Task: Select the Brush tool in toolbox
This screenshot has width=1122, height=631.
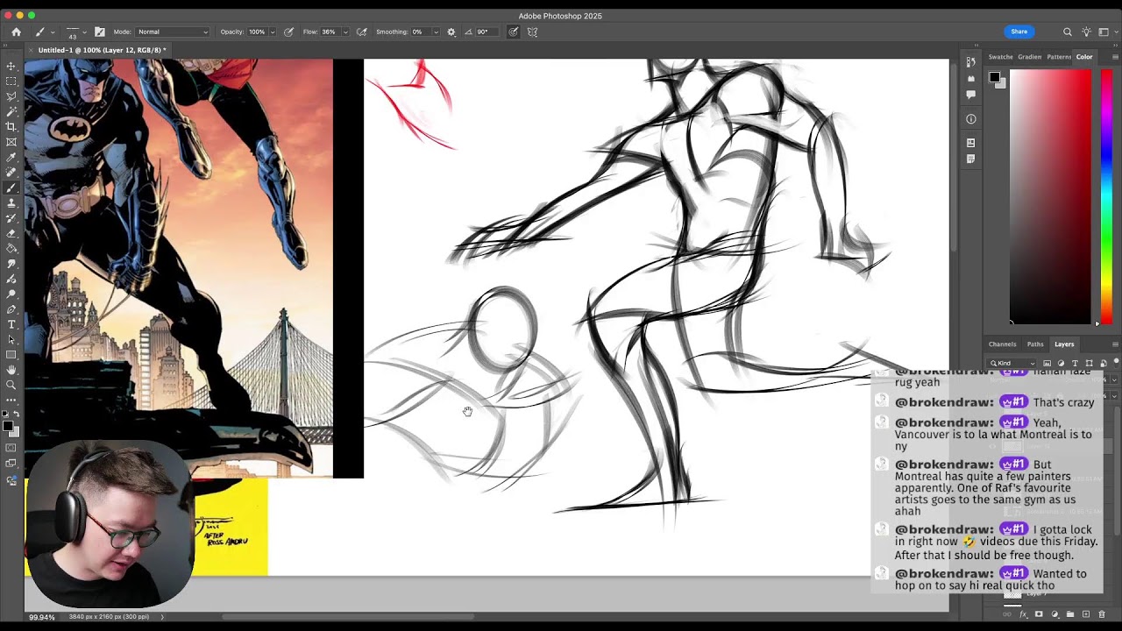Action: [11, 188]
